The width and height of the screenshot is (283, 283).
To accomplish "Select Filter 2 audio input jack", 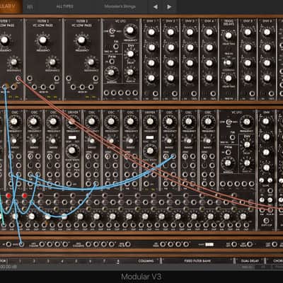I will pyautogui.click(x=30, y=79).
